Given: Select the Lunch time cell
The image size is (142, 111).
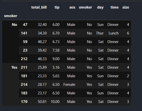Looking at the screenshot, I should (x=113, y=33).
